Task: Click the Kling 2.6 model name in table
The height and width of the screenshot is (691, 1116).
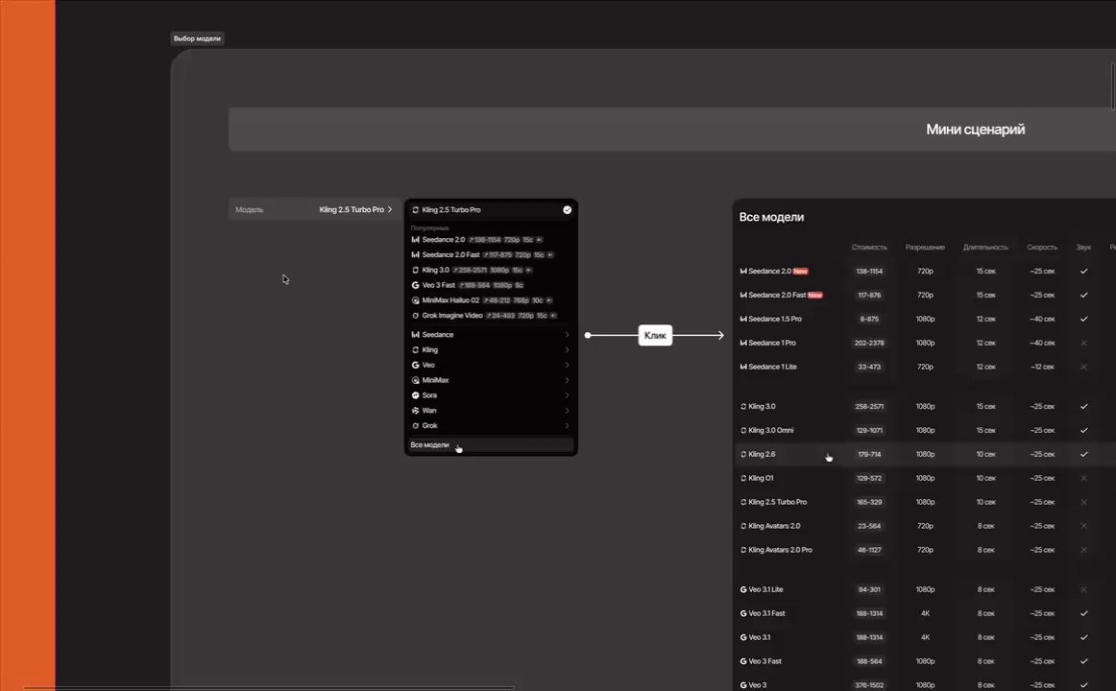Action: click(x=762, y=454)
